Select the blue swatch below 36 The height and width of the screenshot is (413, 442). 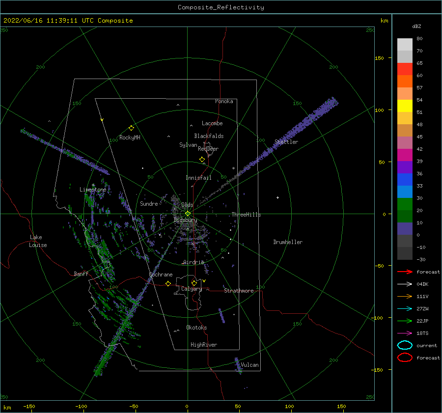click(x=405, y=180)
